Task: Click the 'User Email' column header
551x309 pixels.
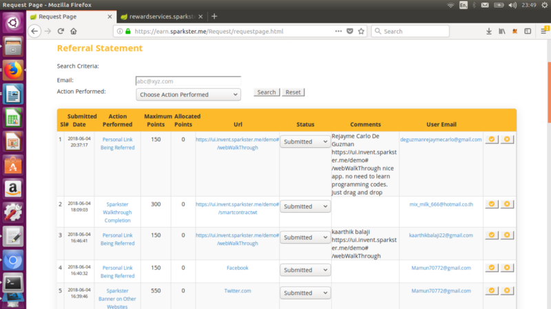Action: (x=441, y=125)
